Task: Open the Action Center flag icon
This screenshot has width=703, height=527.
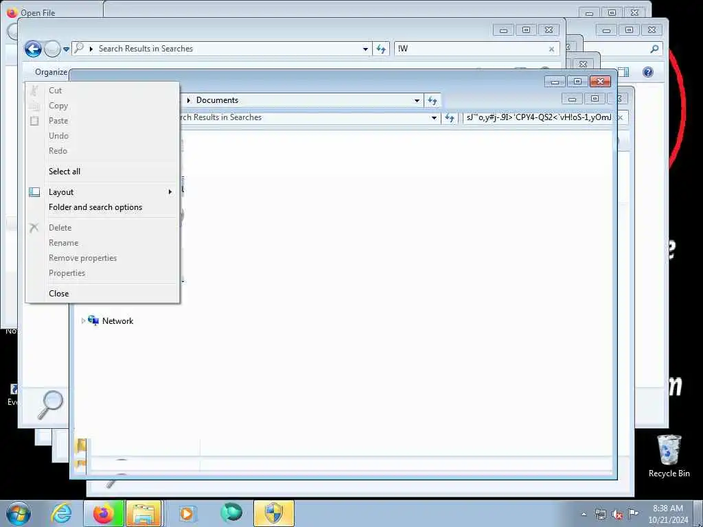Action: [633, 514]
